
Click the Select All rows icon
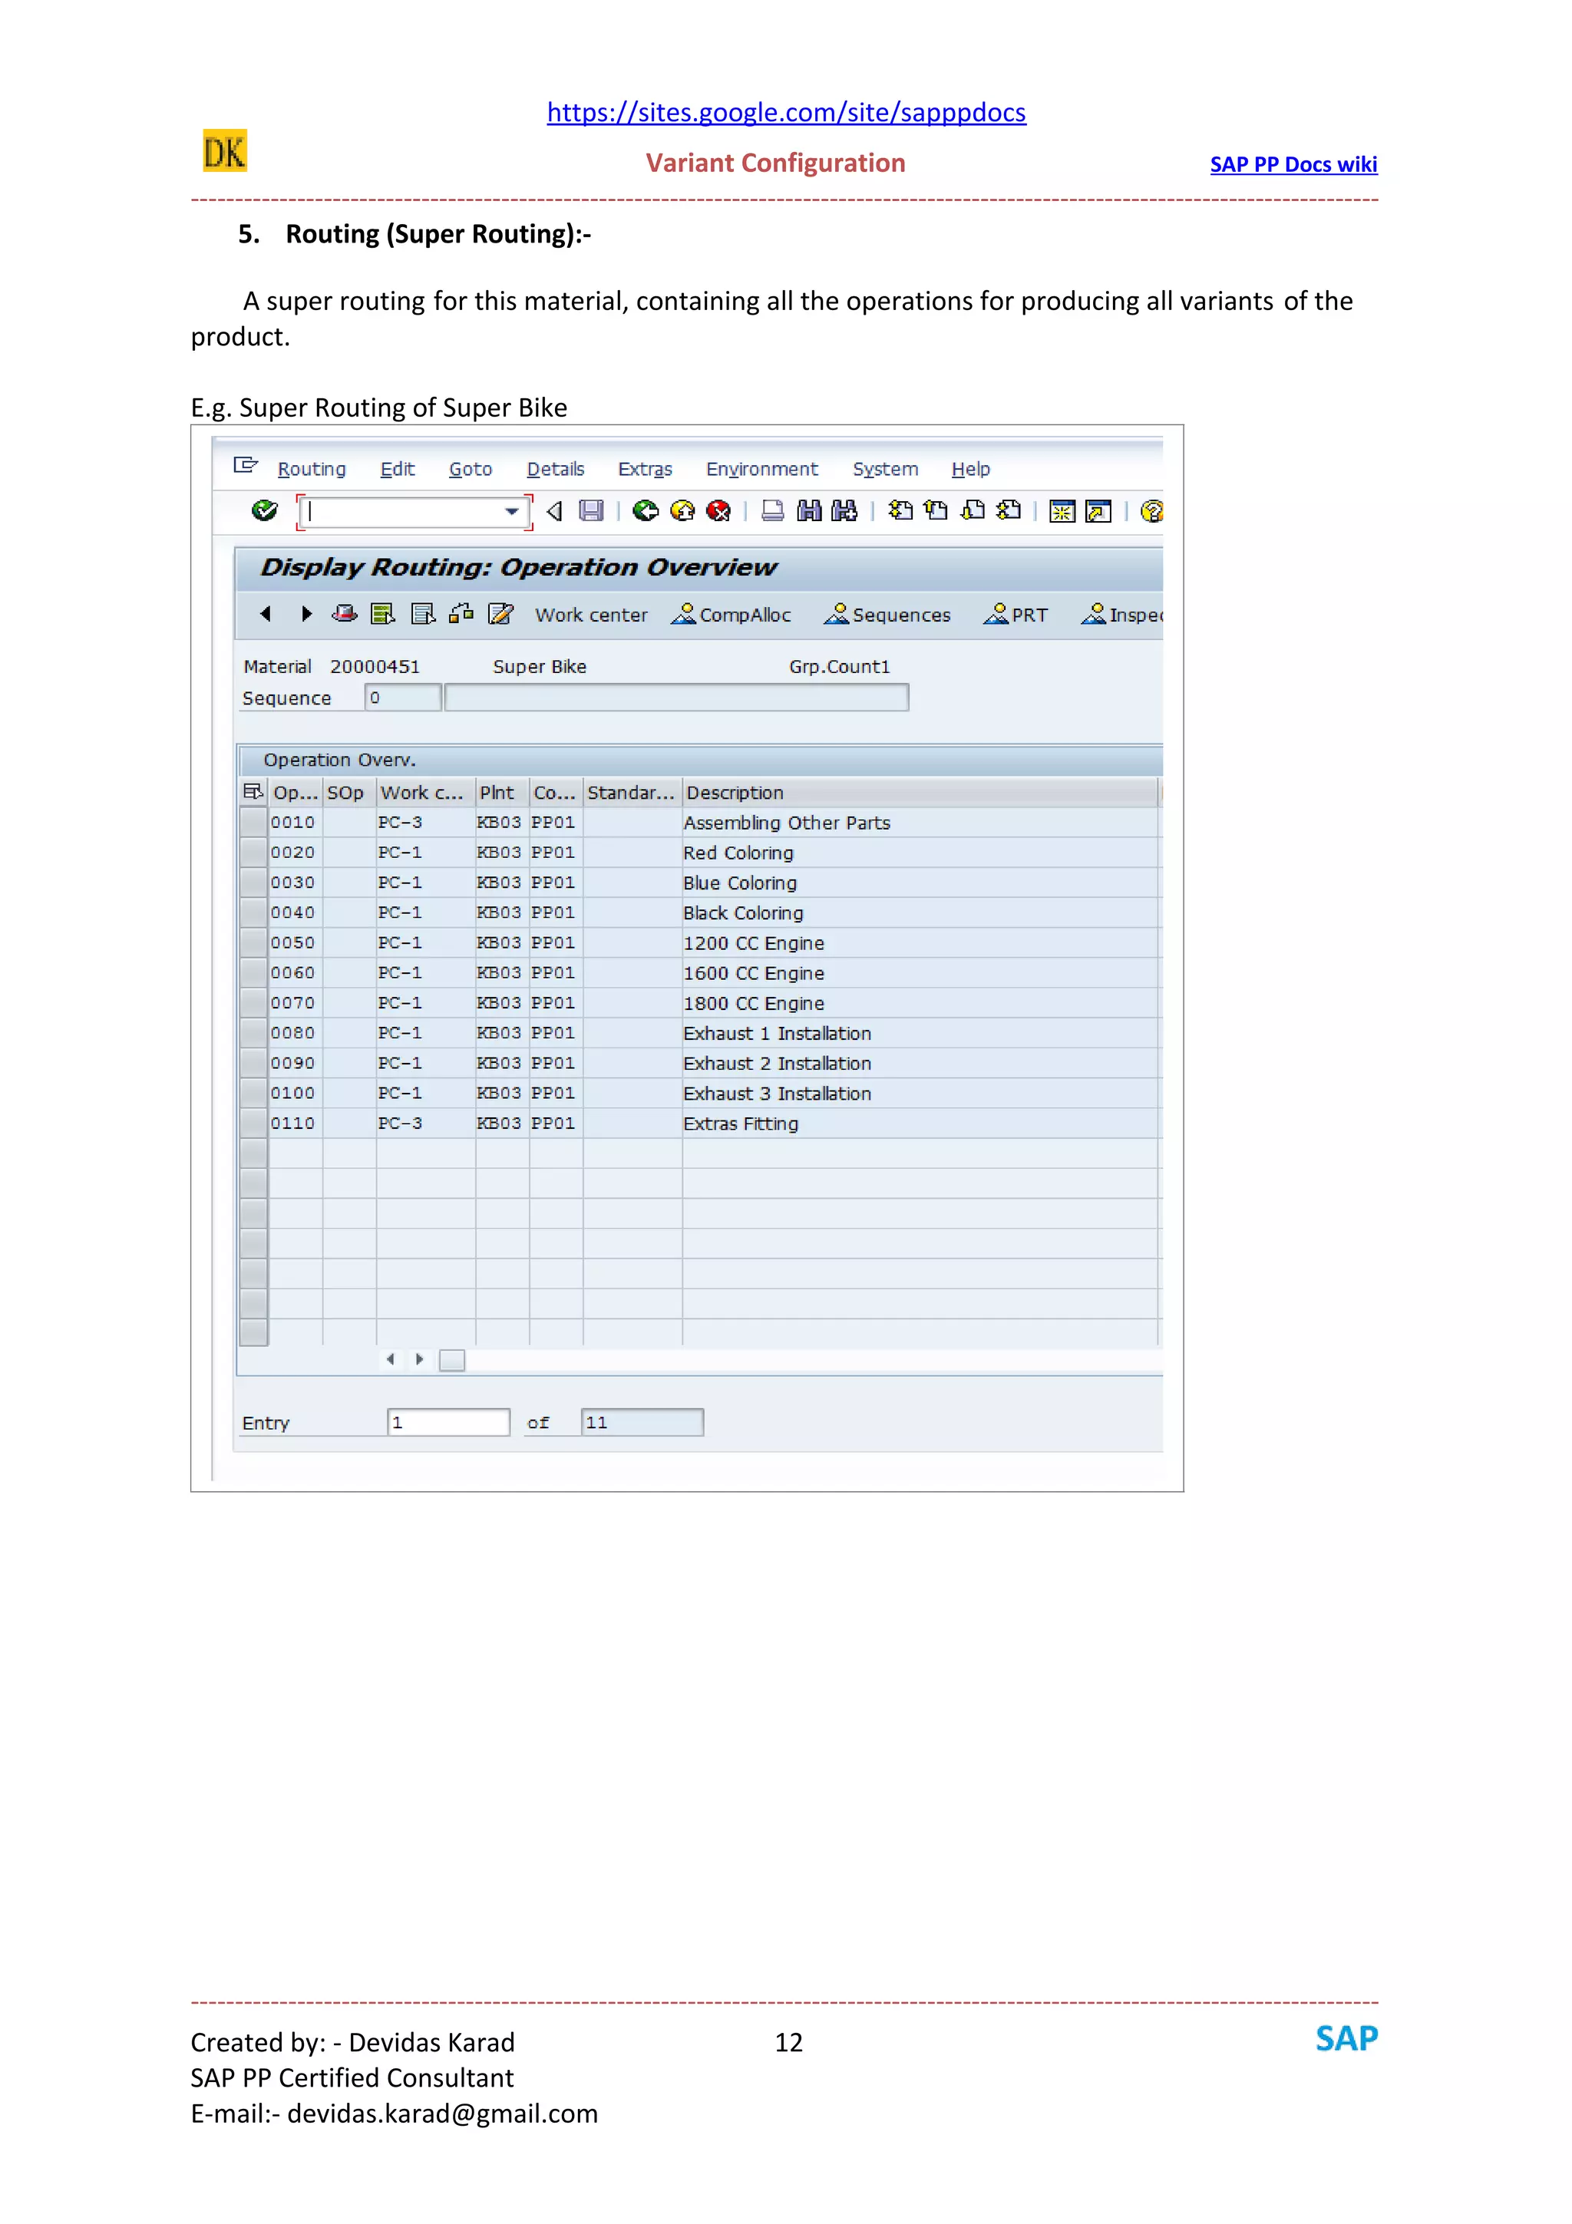click(x=382, y=614)
